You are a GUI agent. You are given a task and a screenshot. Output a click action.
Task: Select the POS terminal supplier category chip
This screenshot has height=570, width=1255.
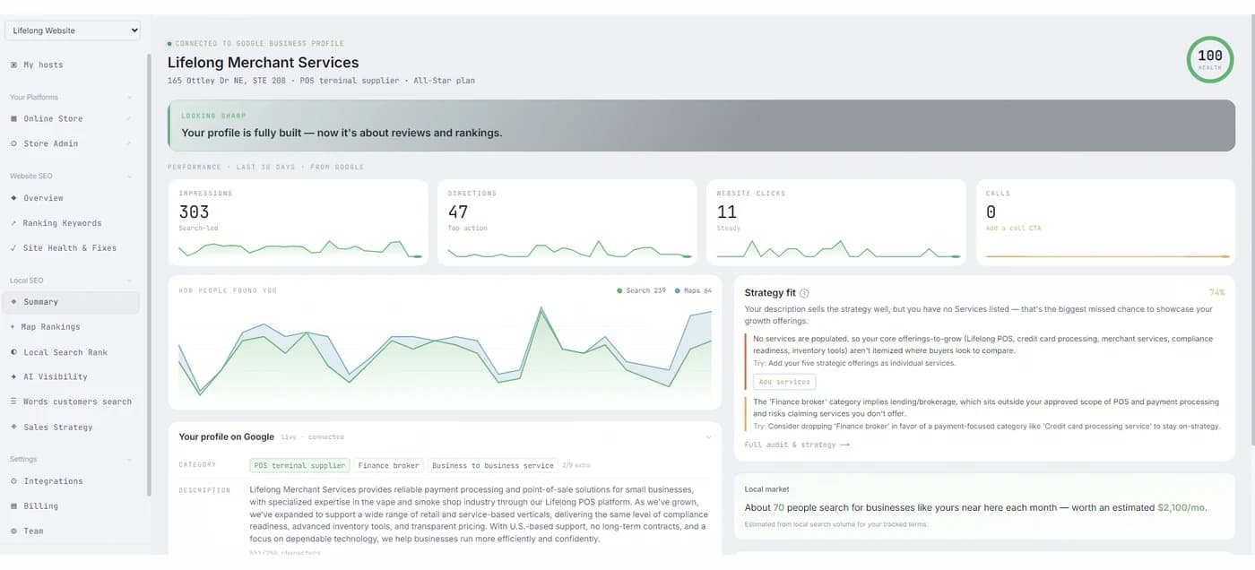pos(299,465)
